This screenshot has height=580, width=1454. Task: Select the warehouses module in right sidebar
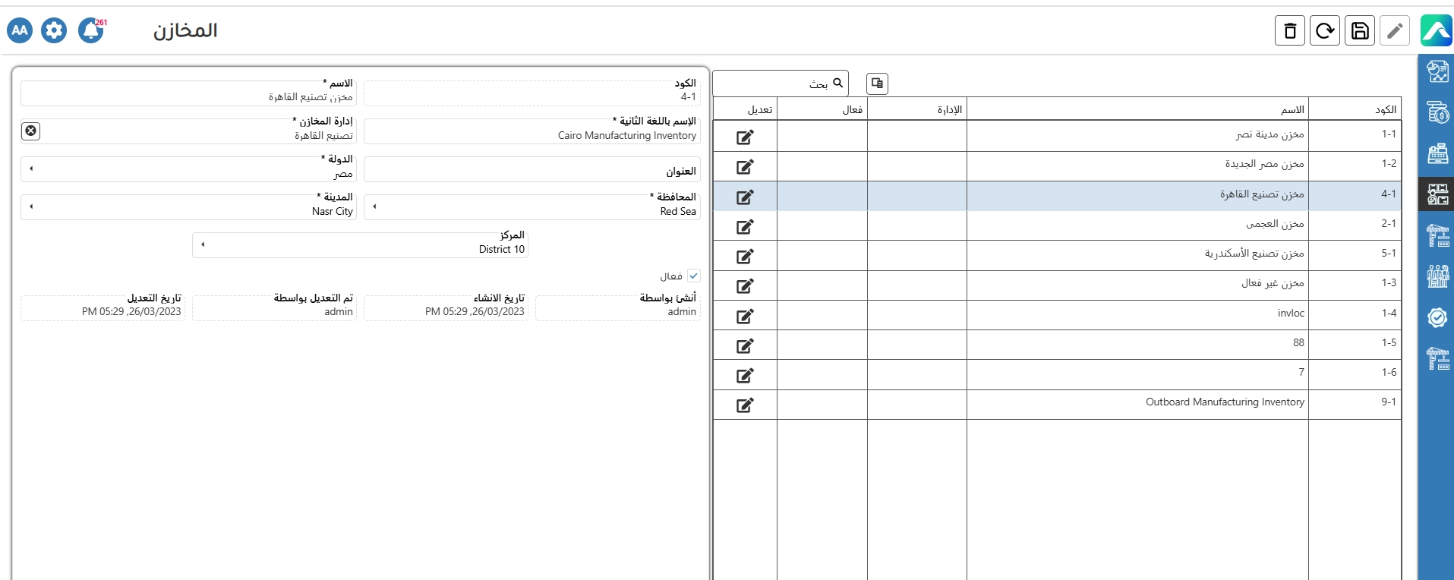[1437, 194]
